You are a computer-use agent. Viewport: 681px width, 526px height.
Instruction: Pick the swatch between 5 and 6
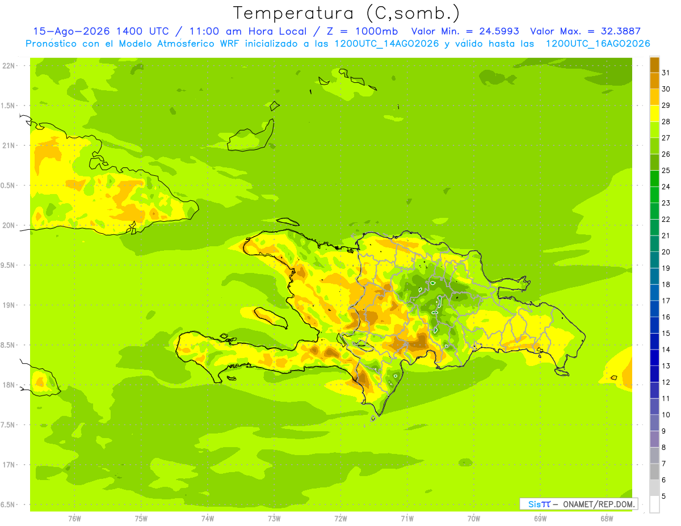pos(654,488)
